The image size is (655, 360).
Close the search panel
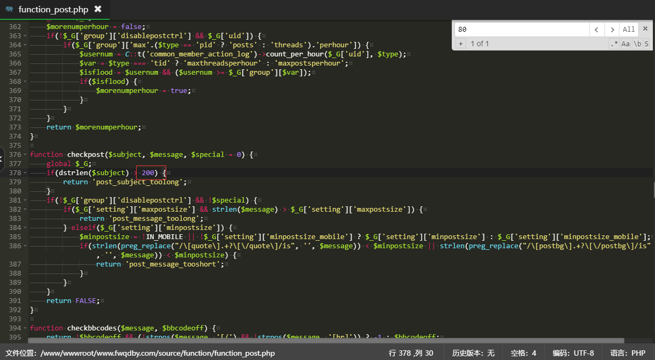pyautogui.click(x=645, y=28)
